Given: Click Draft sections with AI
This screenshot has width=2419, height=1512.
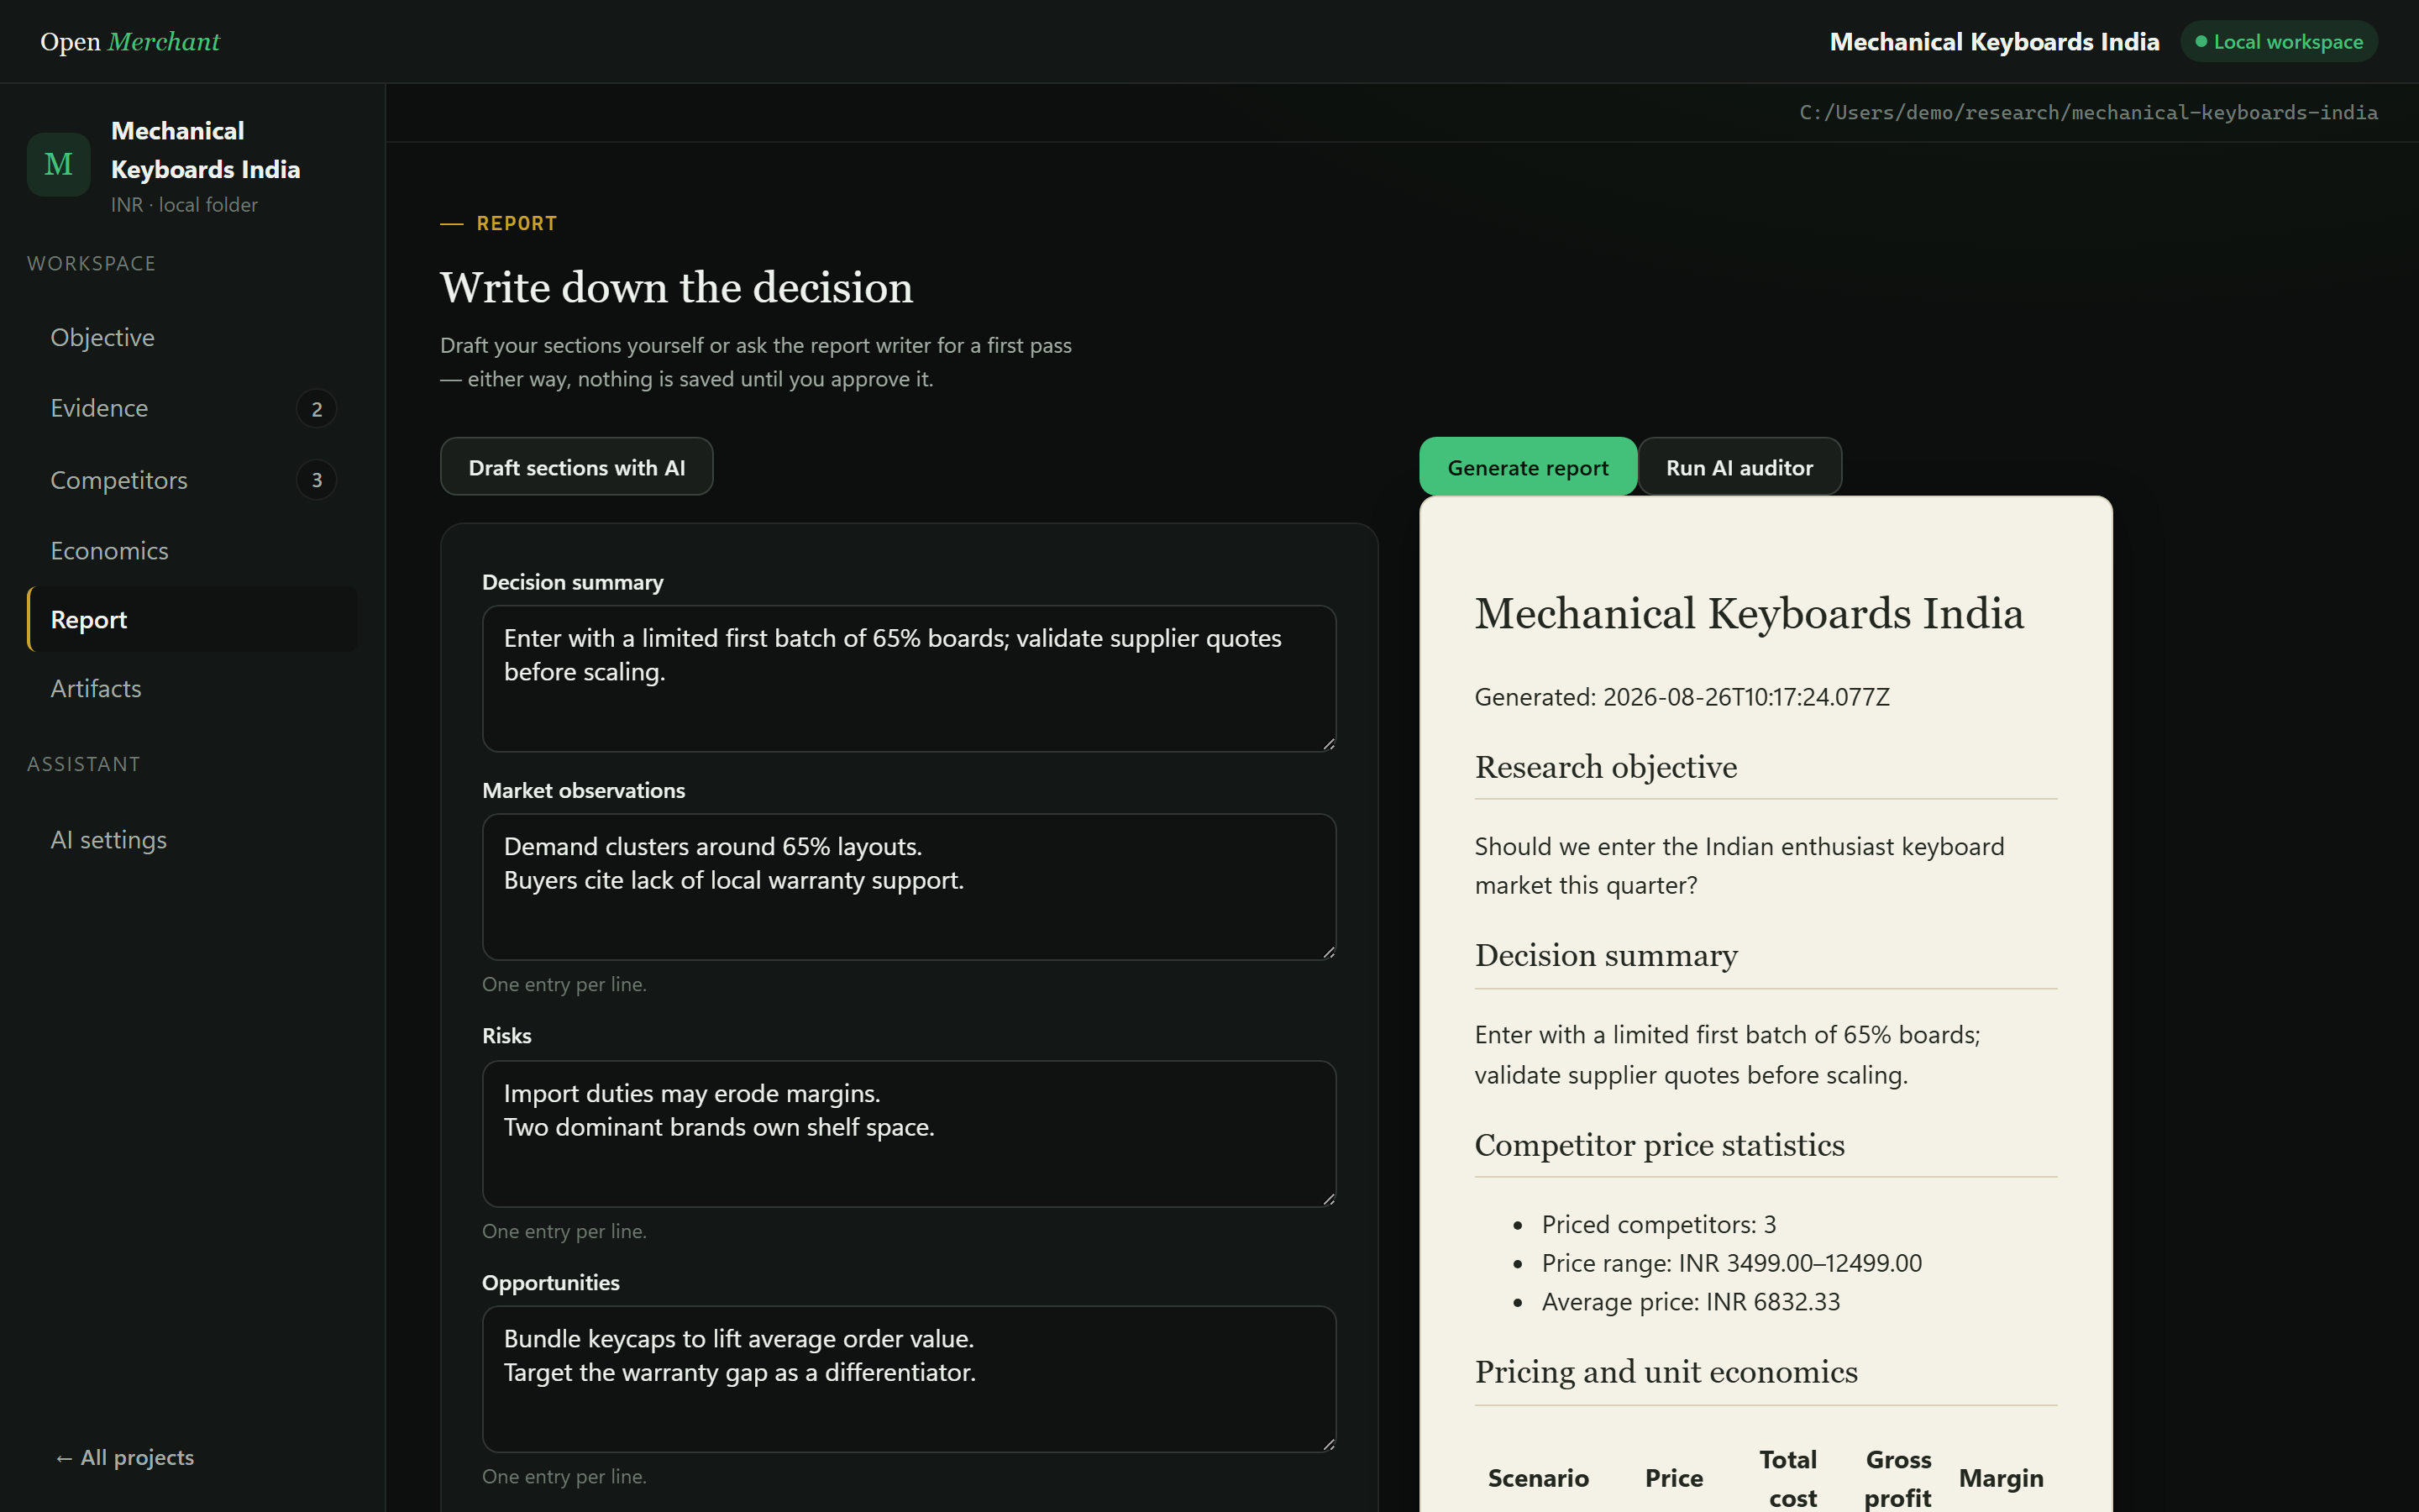Looking at the screenshot, I should coord(577,467).
